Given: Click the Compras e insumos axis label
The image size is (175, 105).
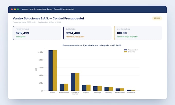Looking at the screenshot, I should tap(75, 93).
